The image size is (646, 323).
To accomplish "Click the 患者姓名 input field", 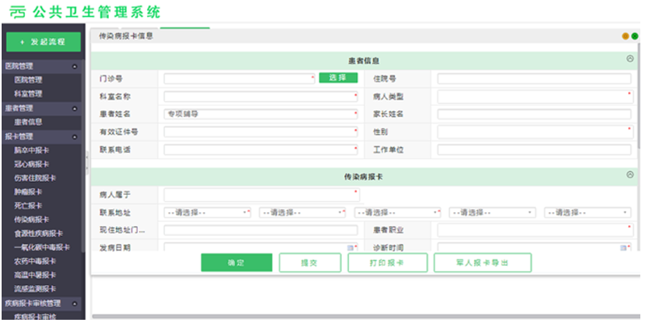I will pos(261,114).
